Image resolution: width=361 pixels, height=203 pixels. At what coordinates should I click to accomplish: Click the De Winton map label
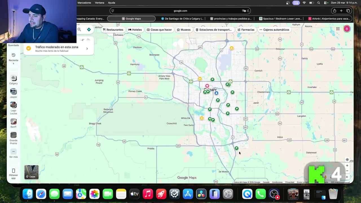click(224, 171)
